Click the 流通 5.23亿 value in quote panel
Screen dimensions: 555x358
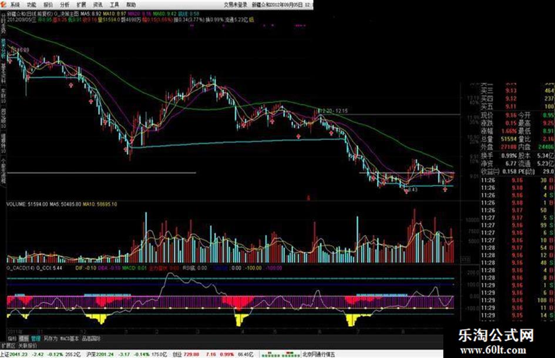[546, 163]
